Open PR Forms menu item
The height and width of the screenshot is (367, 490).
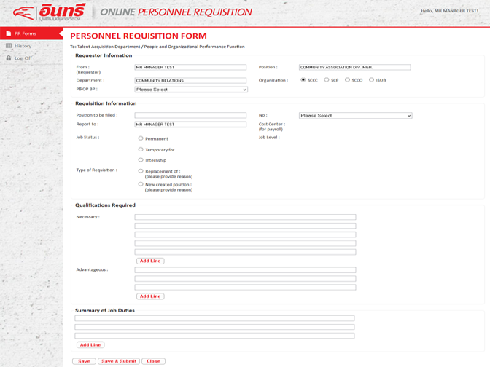[31, 33]
